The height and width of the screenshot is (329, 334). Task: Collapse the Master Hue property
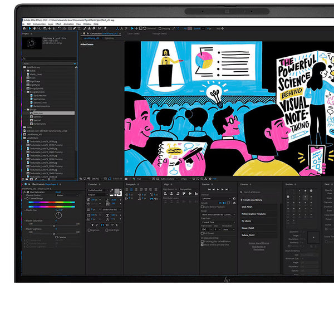pyautogui.click(x=25, y=210)
